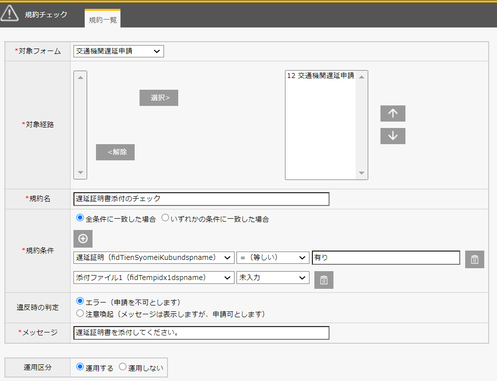497x381 pixels.
Task: Open the 遅延証明 field dropdown
Action: click(x=154, y=257)
